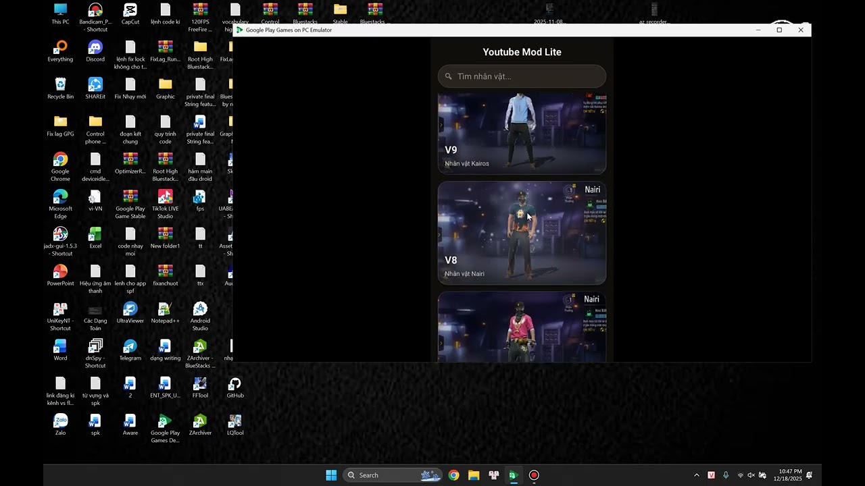Select the Word shortcut on desktop
The width and height of the screenshot is (865, 486).
[x=60, y=350]
